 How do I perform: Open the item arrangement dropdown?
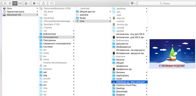click(27, 3)
